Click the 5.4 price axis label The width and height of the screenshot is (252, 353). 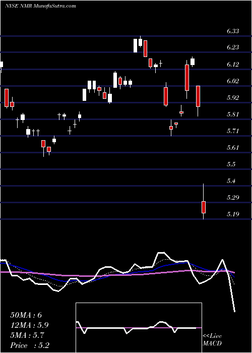click(x=231, y=181)
